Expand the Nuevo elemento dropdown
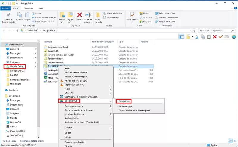This screenshot has width=238, height=147. 114,13
